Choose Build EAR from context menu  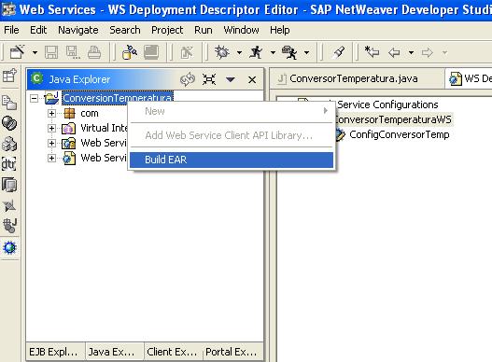[x=232, y=160]
